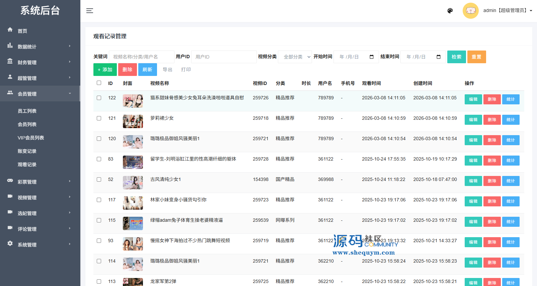537x286 pixels.
Task: Click the admin avatar image
Action: coord(470,11)
